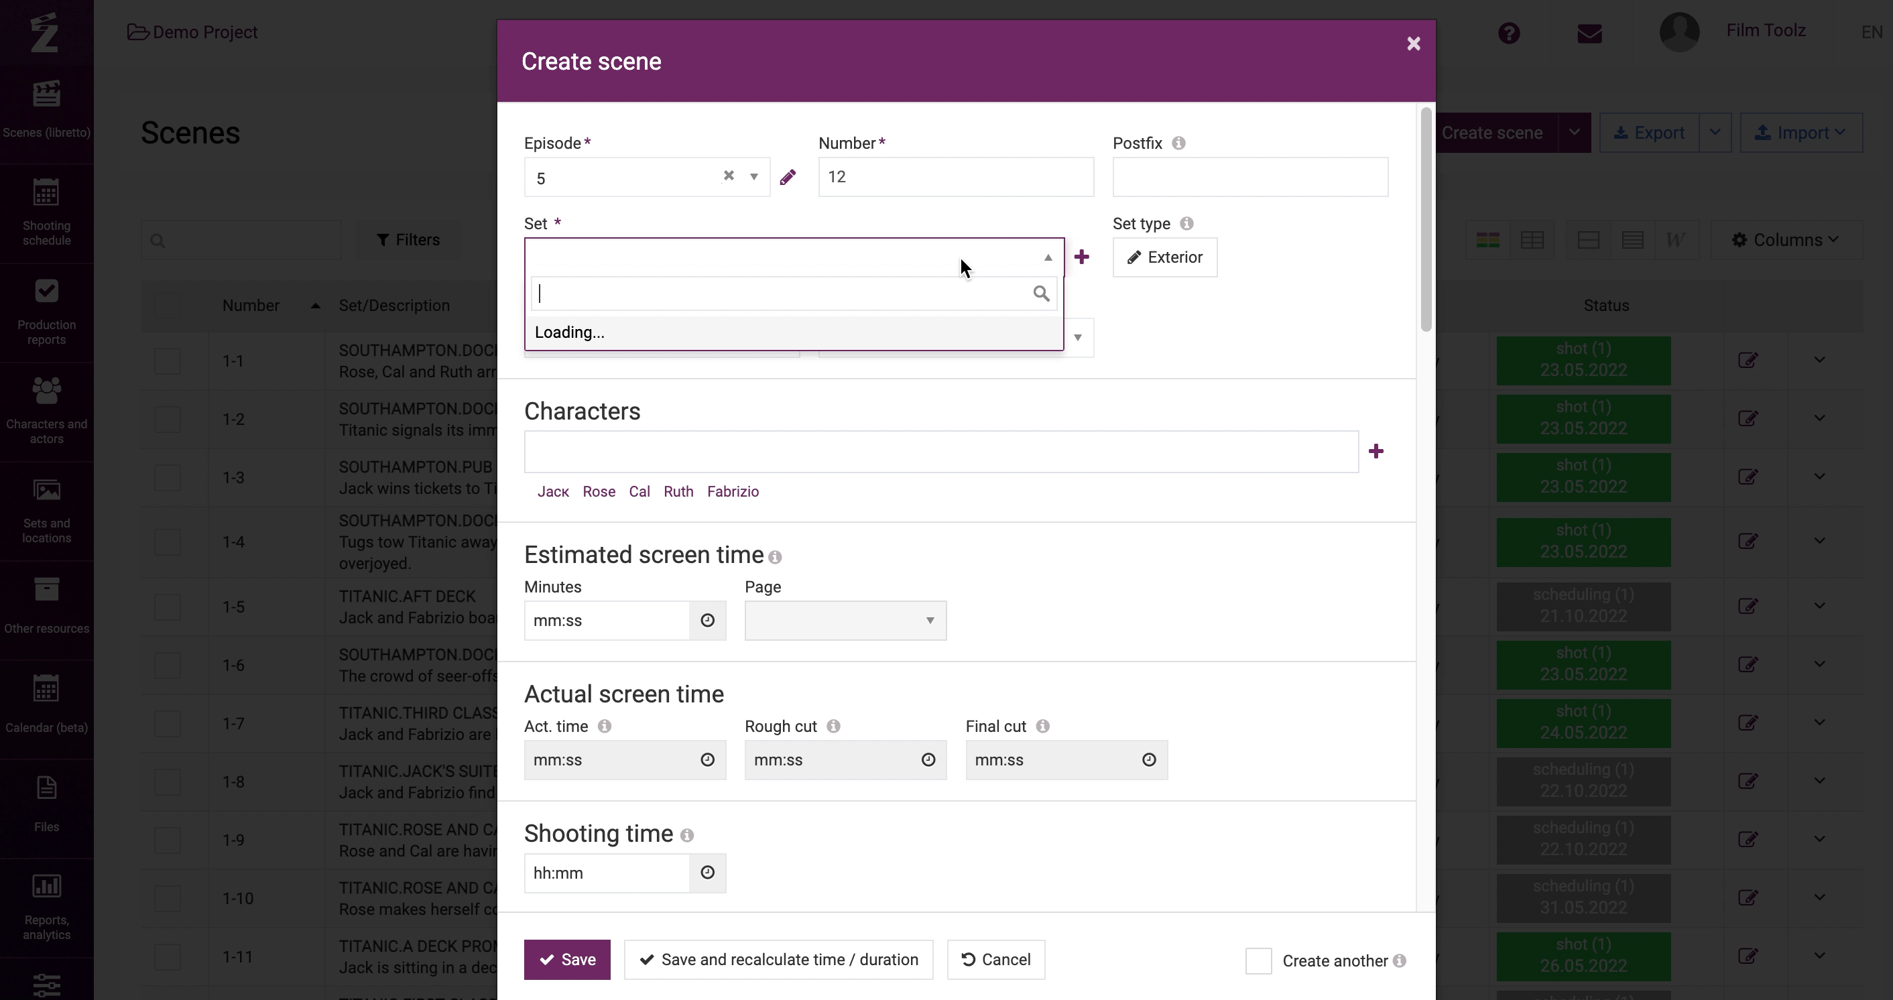Show Postfix info tooltip icon
The image size is (1893, 1000).
click(1178, 143)
